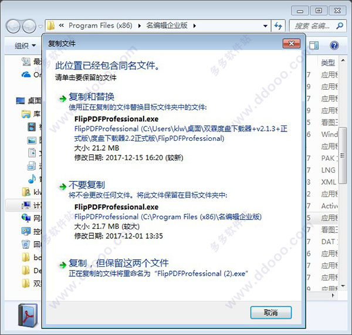352x335 pixels.
Task: Click the 类型 column header
Action: 328,63
